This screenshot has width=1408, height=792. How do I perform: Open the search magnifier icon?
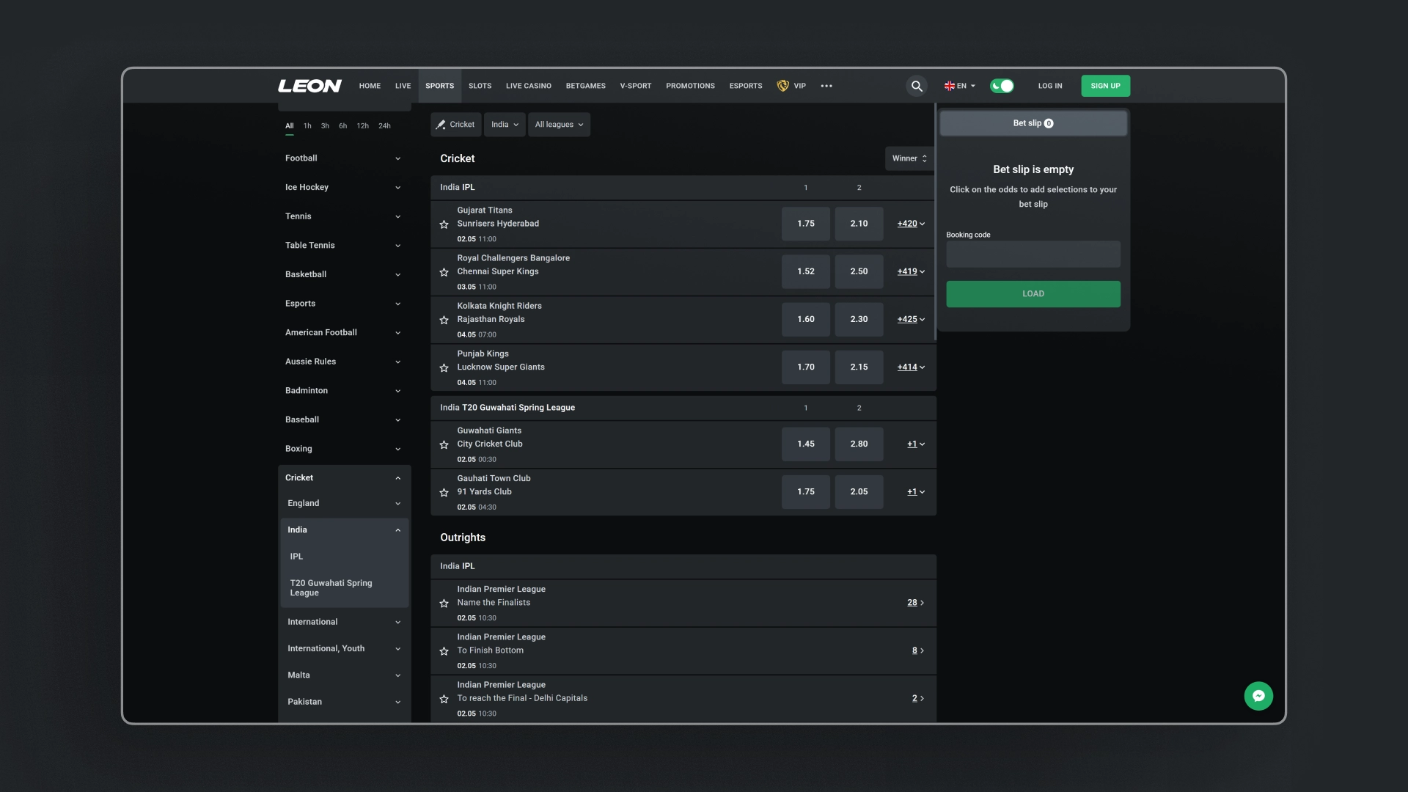pos(917,86)
